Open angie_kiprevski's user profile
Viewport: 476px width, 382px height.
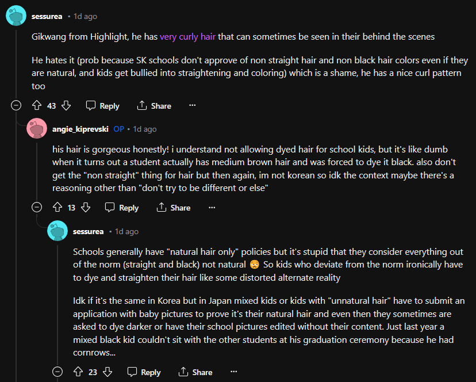point(80,129)
